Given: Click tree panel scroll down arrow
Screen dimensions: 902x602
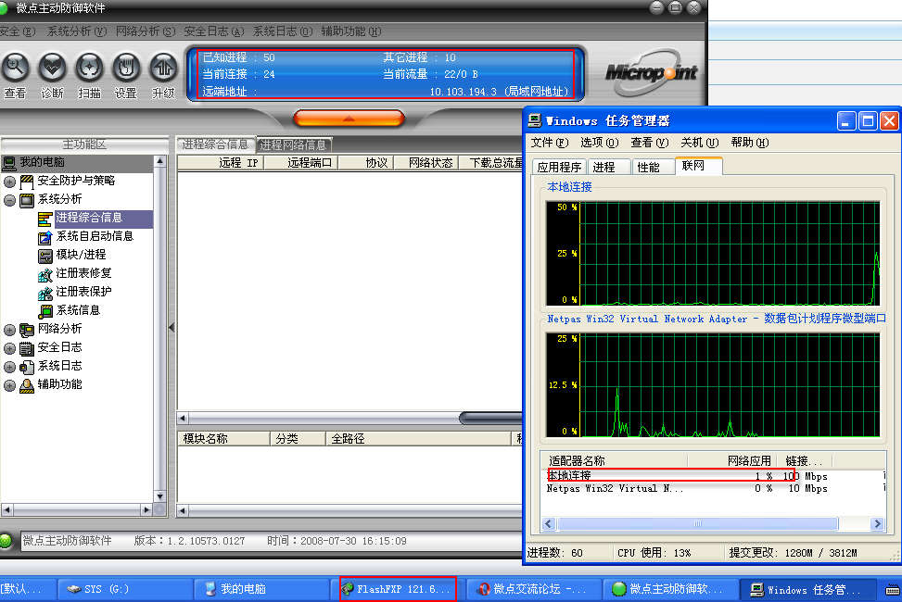Looking at the screenshot, I should coord(160,496).
